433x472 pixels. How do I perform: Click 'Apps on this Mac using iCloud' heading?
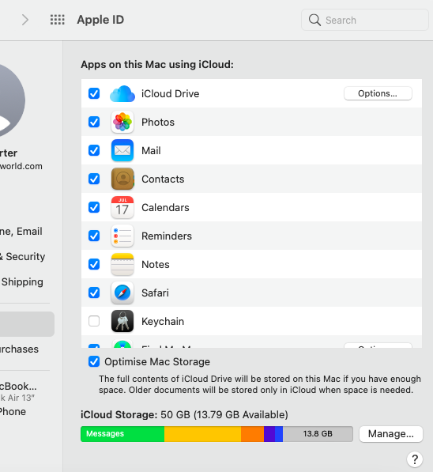coord(157,64)
